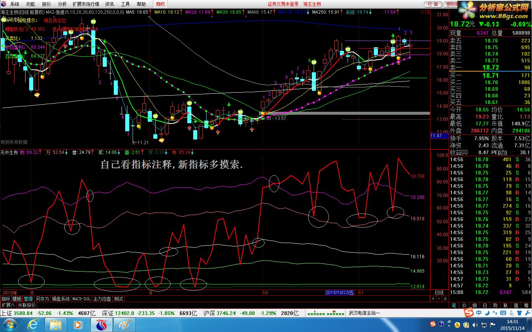The height and width of the screenshot is (332, 532).
Task: Open the 功能 menu
Action: coord(31,4)
